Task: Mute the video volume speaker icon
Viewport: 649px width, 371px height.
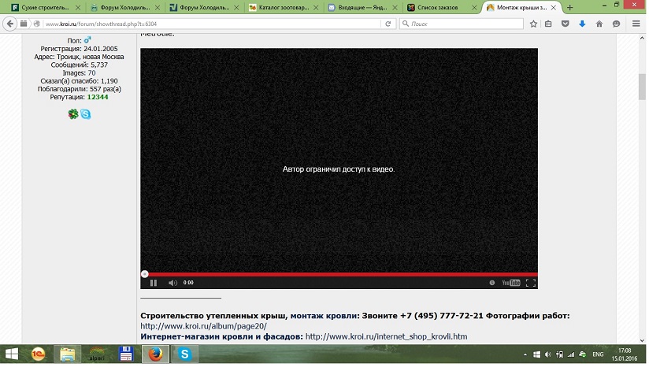Action: (172, 283)
